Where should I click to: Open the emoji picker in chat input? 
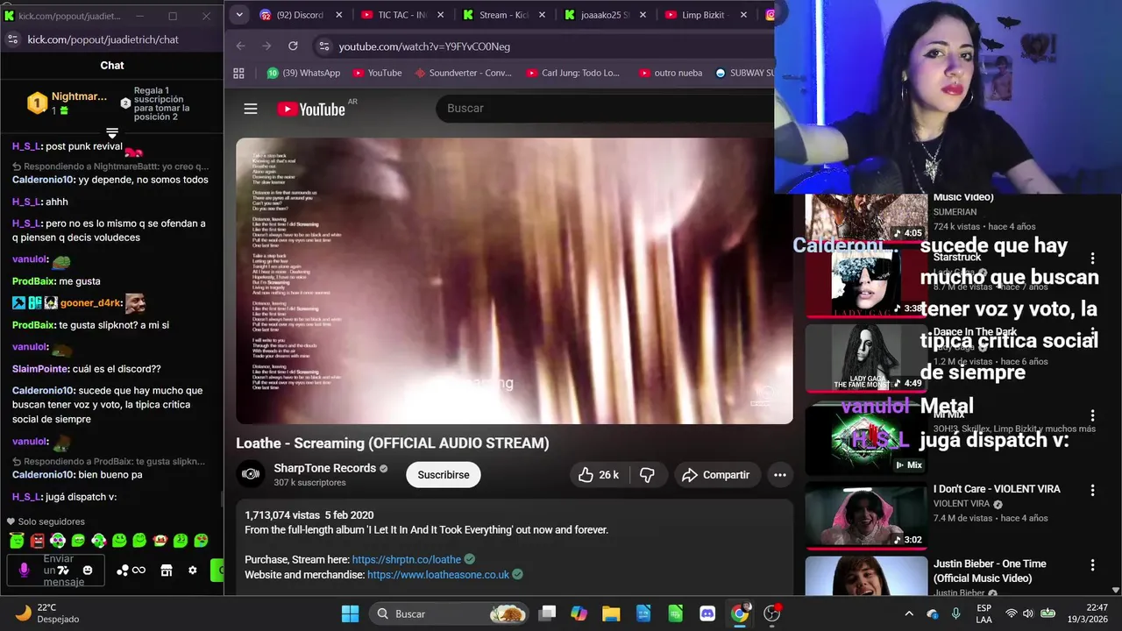pyautogui.click(x=88, y=571)
